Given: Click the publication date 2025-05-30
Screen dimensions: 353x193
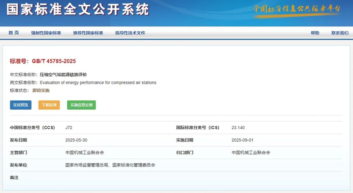Looking at the screenshot, I should tap(76, 140).
